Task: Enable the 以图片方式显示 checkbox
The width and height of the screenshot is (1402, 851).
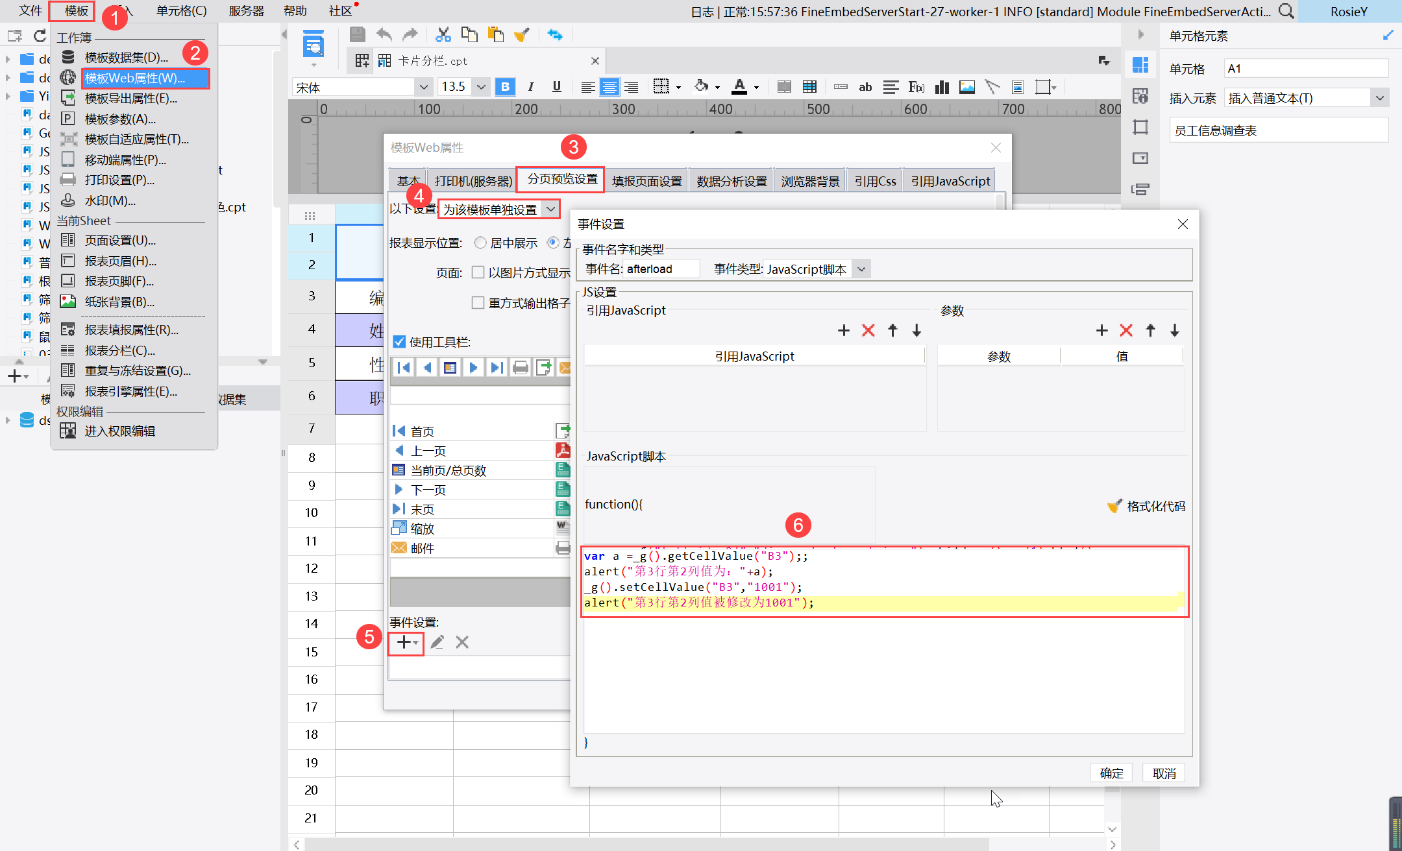Action: [478, 272]
